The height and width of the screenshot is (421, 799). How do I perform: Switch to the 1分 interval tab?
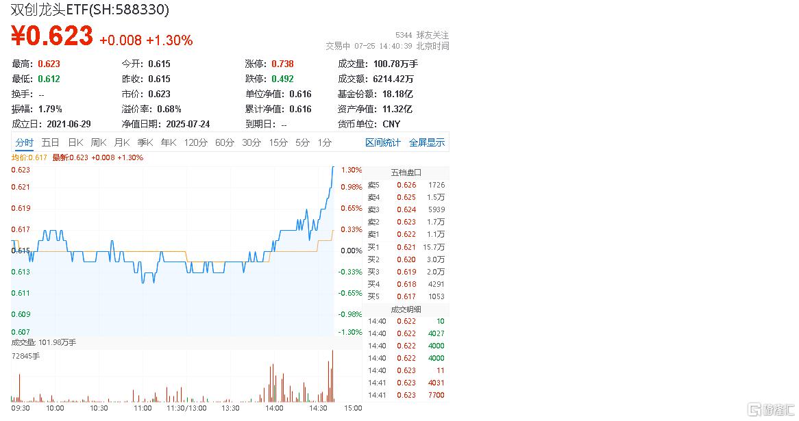point(325,142)
